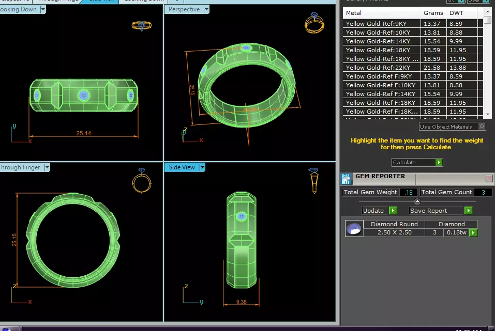
Task: Click the ring orientation icon in Side View viewport
Action: pyautogui.click(x=313, y=181)
